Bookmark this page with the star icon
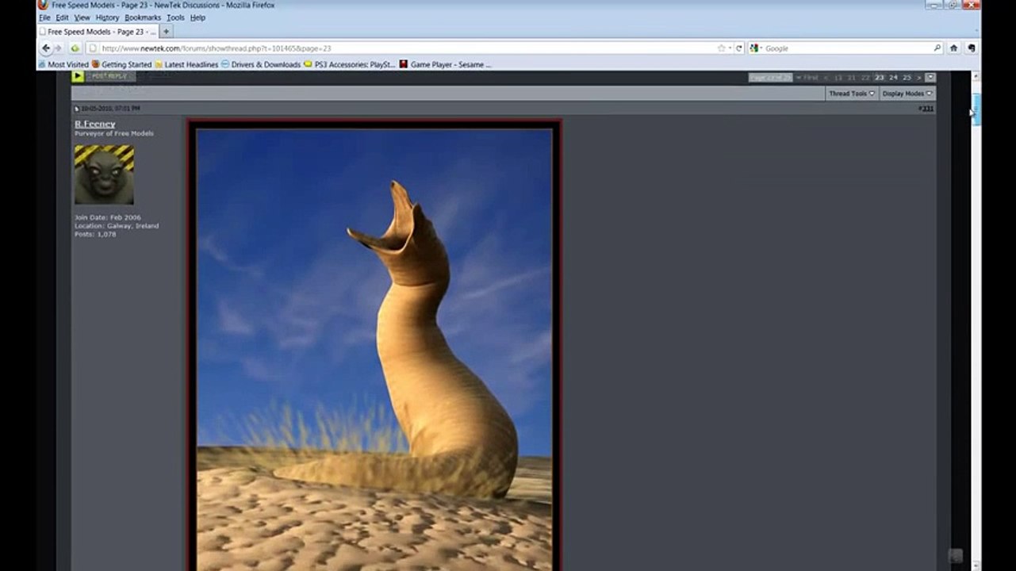The image size is (1016, 571). coord(721,48)
